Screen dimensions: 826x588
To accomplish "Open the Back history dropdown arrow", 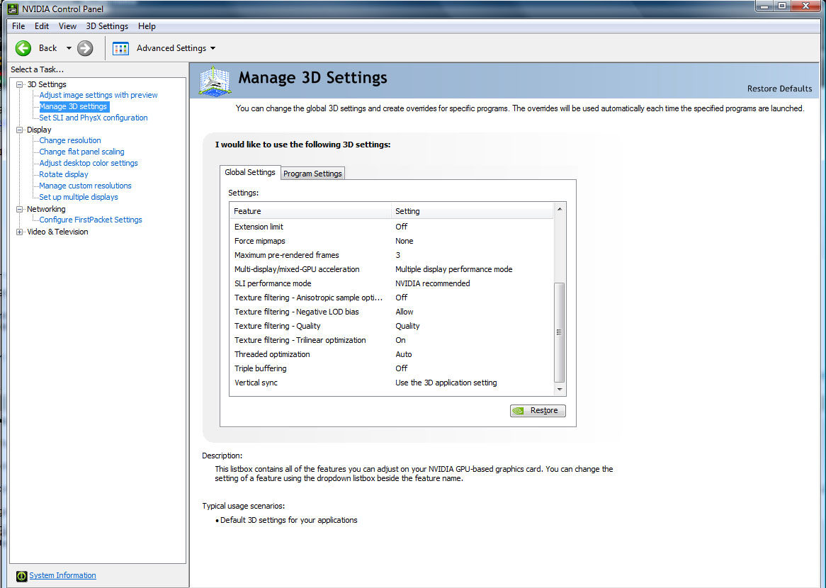I will coord(69,48).
